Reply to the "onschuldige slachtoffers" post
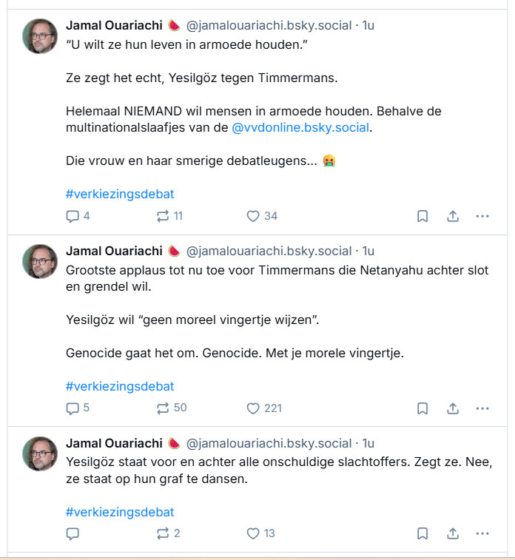 click(x=73, y=533)
